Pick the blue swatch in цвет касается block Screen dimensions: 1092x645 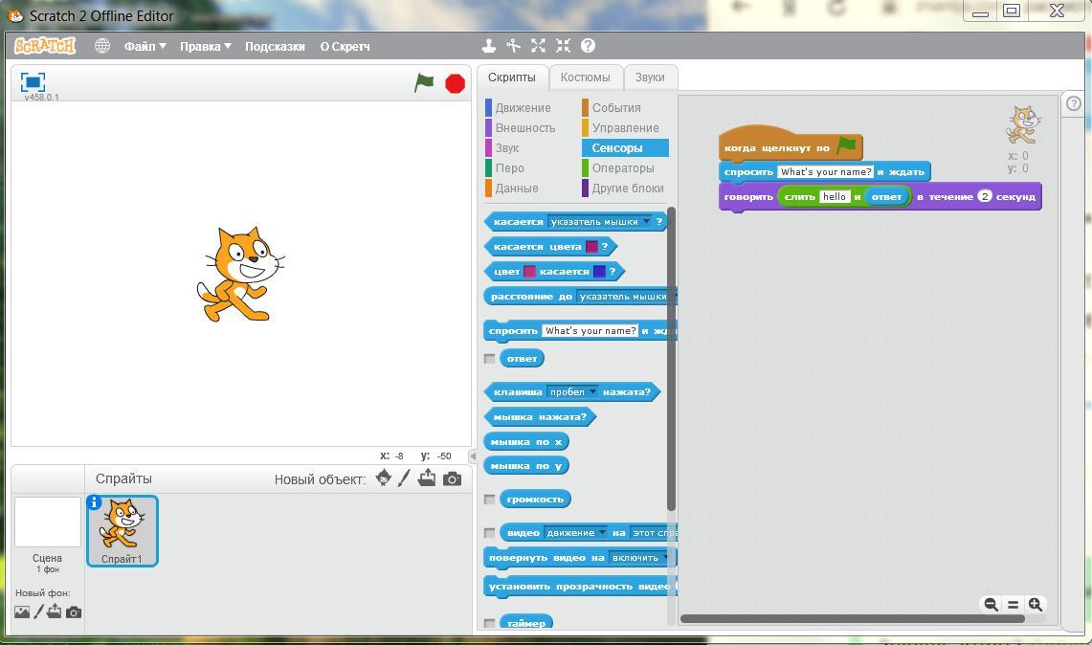pyautogui.click(x=599, y=272)
